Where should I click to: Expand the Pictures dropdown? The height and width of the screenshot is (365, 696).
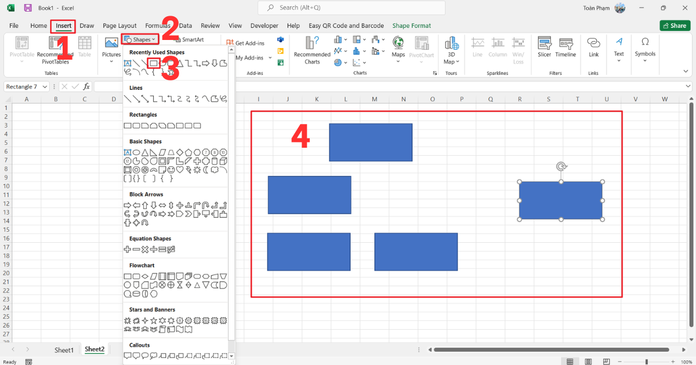(111, 60)
